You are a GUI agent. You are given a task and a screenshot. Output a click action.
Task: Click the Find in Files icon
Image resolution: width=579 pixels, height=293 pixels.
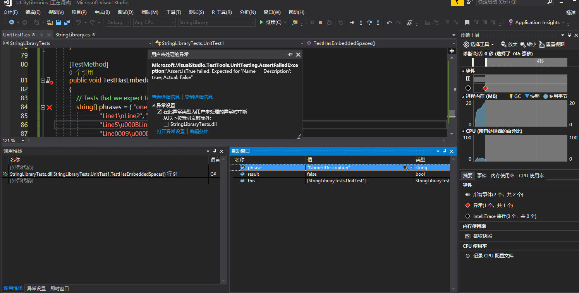point(295,22)
